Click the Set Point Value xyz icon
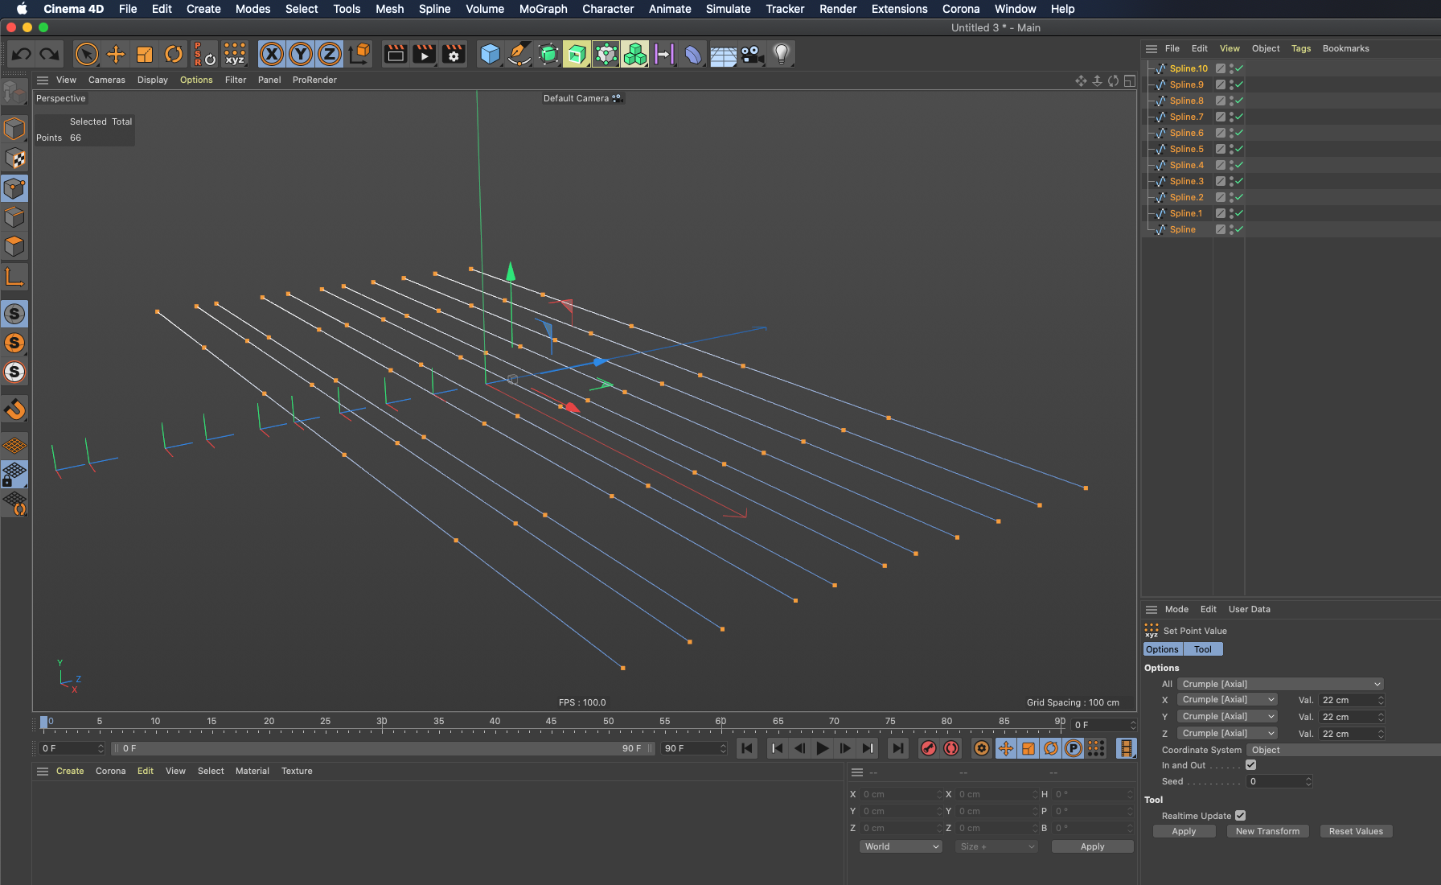 [235, 54]
